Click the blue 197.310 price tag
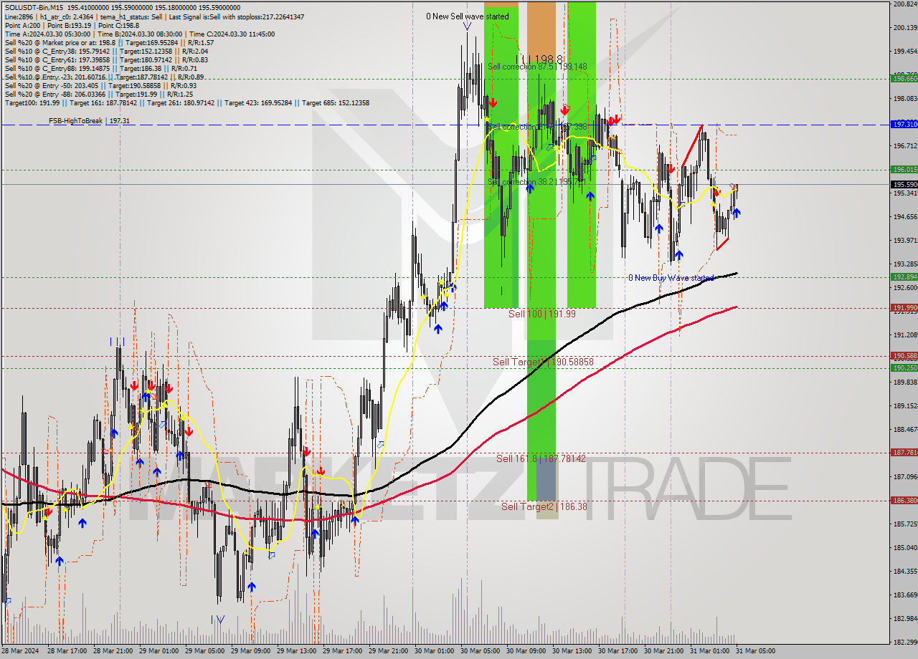This screenshot has width=918, height=659. 904,124
